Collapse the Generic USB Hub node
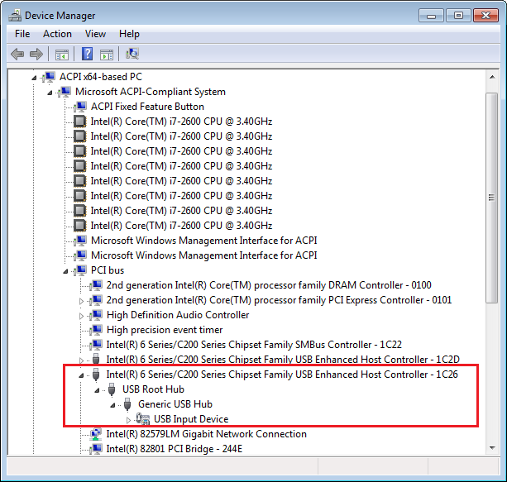This screenshot has width=507, height=482. (x=112, y=404)
